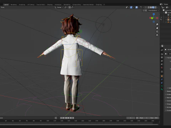Click the blue Z axis on navigation gizmo

coord(154,14)
